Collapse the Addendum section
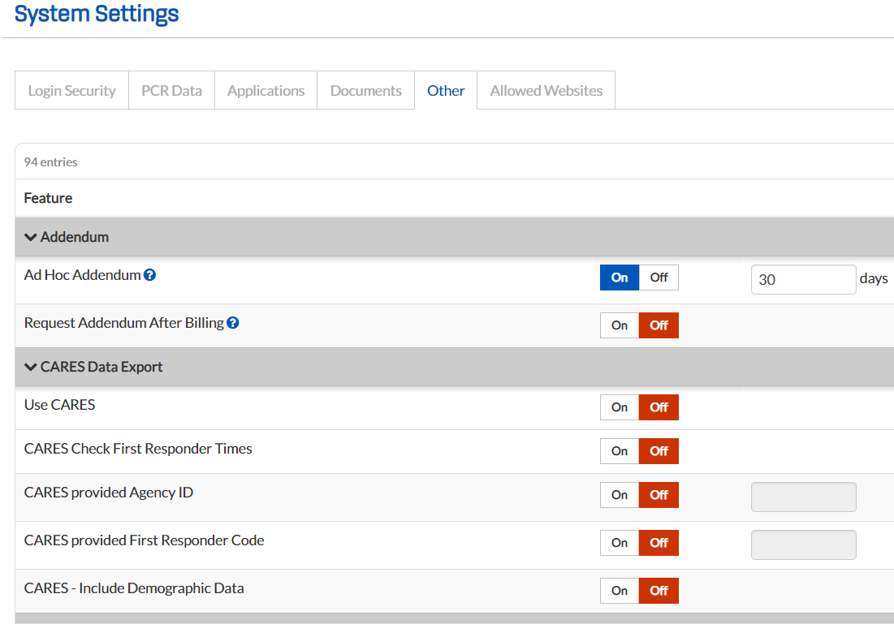Screen dimensions: 894x624 (x=30, y=237)
